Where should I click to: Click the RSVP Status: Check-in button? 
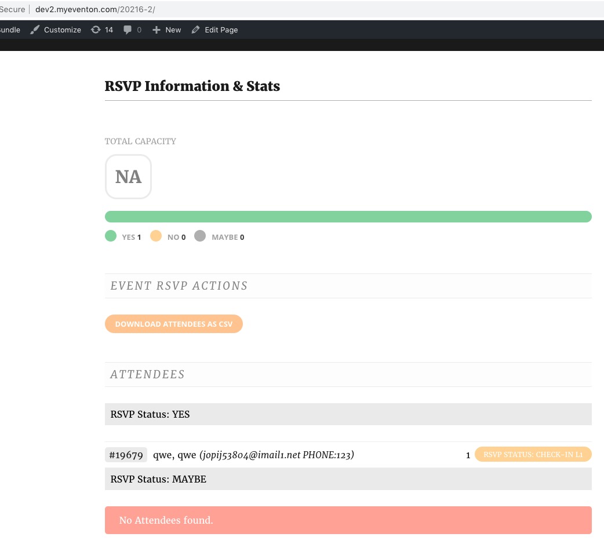tap(533, 455)
